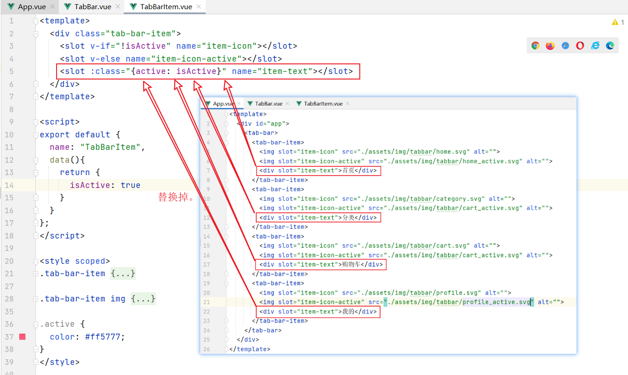Expand folded .tab-bar-item rule at line 21
Viewport: 628px width, 375px height.
(x=35, y=274)
